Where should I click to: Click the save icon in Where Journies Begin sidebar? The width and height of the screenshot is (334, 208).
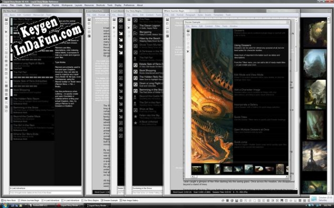[167, 20]
